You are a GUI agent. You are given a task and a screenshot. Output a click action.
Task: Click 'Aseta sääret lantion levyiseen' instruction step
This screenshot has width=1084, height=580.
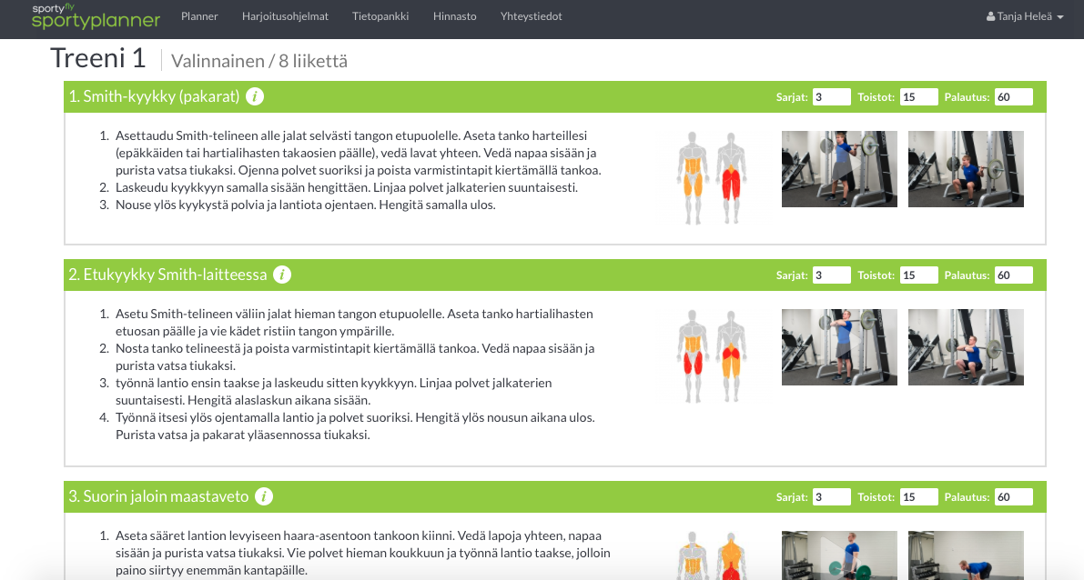[363, 553]
